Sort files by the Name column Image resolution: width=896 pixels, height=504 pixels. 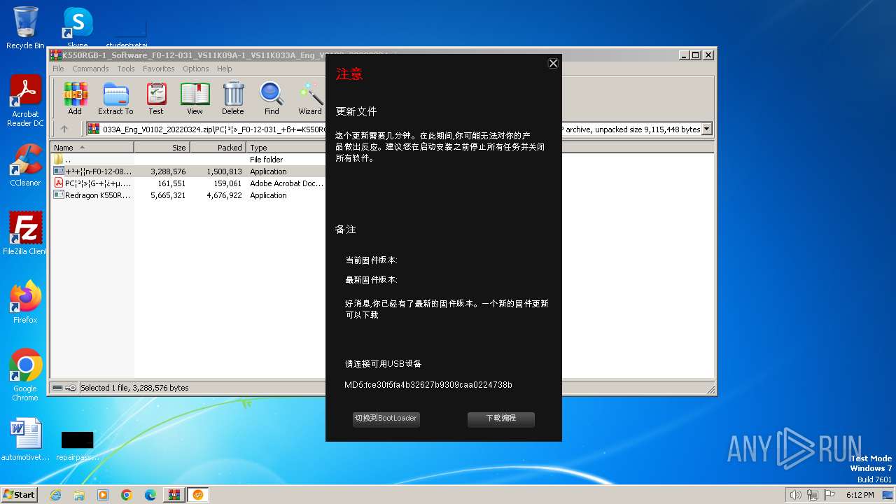click(92, 148)
